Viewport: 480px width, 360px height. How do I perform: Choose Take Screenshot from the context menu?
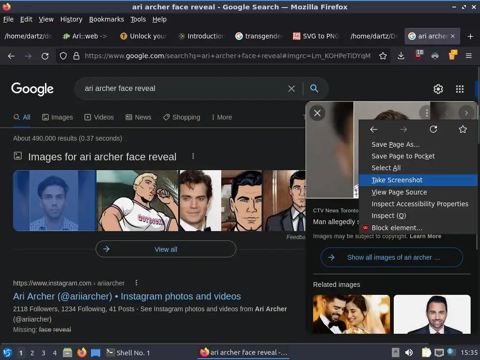coord(418,180)
